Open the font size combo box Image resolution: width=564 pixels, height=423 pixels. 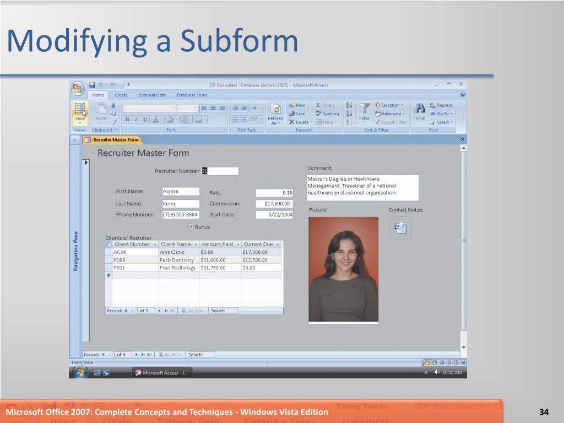187,108
